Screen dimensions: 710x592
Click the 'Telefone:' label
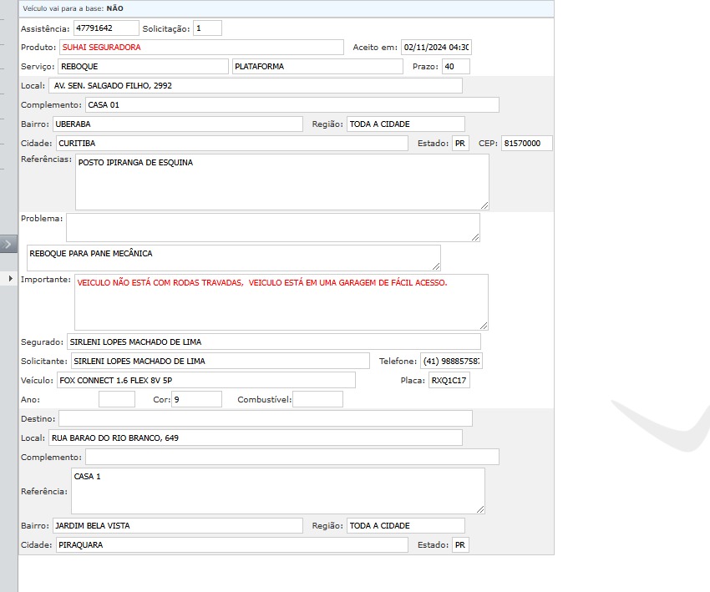point(398,362)
